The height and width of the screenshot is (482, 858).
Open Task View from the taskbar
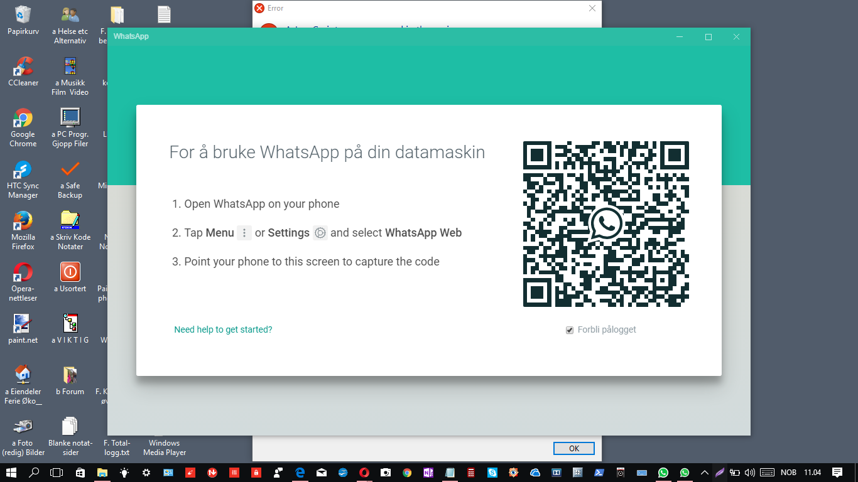point(57,472)
